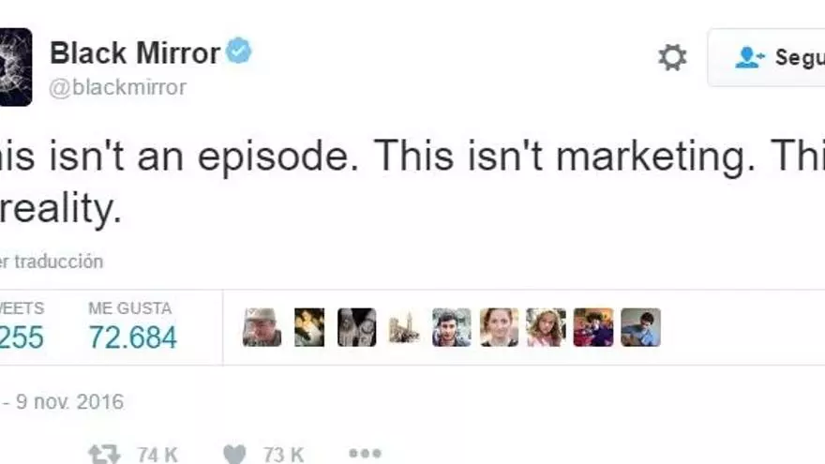The image size is (825, 464).
Task: Click the Black Mirror display name
Action: tap(135, 53)
